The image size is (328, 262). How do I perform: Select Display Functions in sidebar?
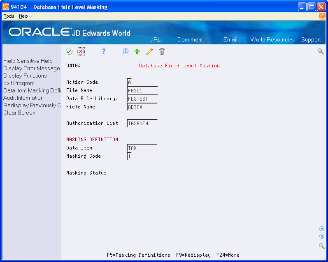coord(25,76)
